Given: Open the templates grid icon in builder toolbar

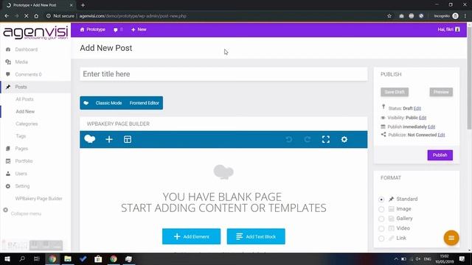Looking at the screenshot, I should click(x=128, y=139).
